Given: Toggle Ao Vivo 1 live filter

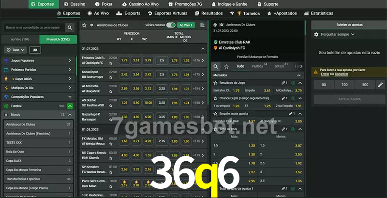Looking at the screenshot, I should point(186,25).
